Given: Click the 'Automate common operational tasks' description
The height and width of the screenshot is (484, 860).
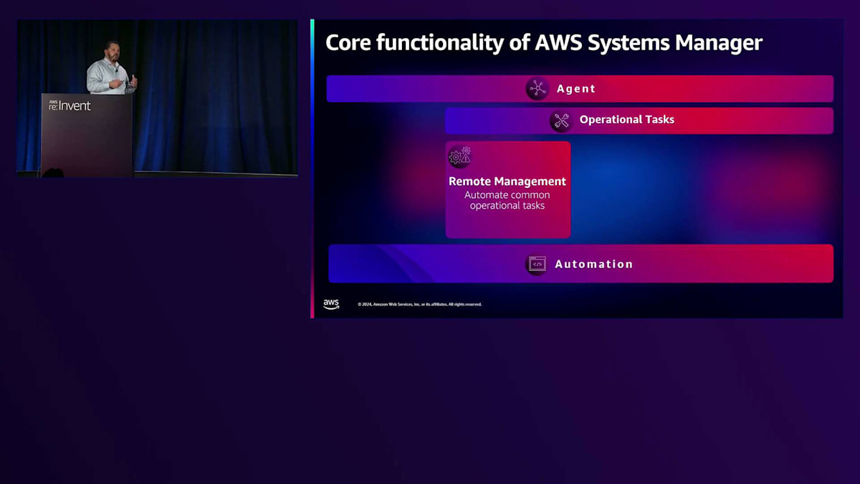Looking at the screenshot, I should 507,200.
